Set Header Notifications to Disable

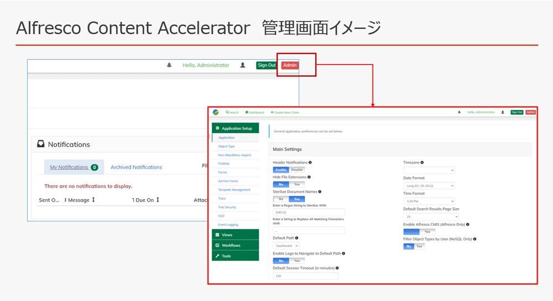(x=297, y=170)
